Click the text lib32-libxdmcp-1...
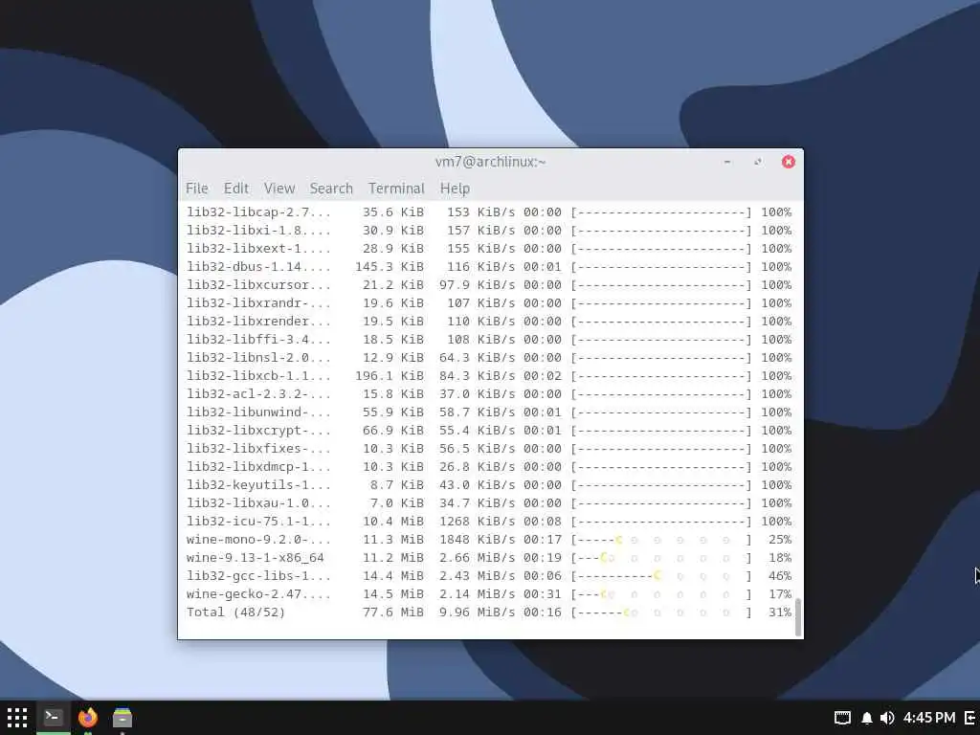 click(x=247, y=466)
